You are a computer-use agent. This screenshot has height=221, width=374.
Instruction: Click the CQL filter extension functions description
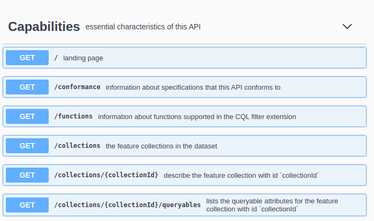197,116
